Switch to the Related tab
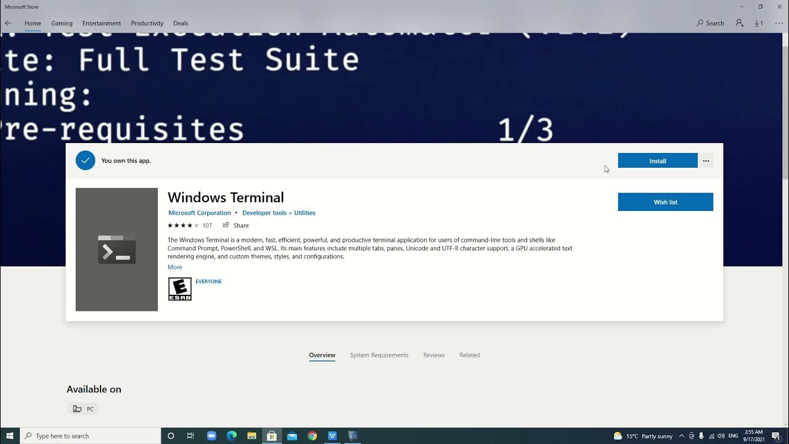The image size is (789, 444). point(470,355)
